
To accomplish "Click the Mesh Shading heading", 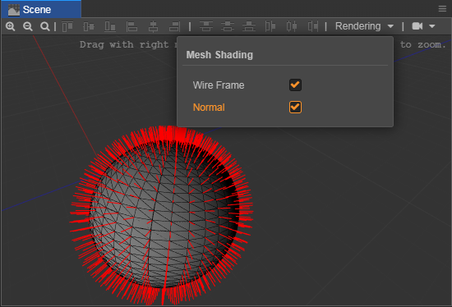I will 219,55.
